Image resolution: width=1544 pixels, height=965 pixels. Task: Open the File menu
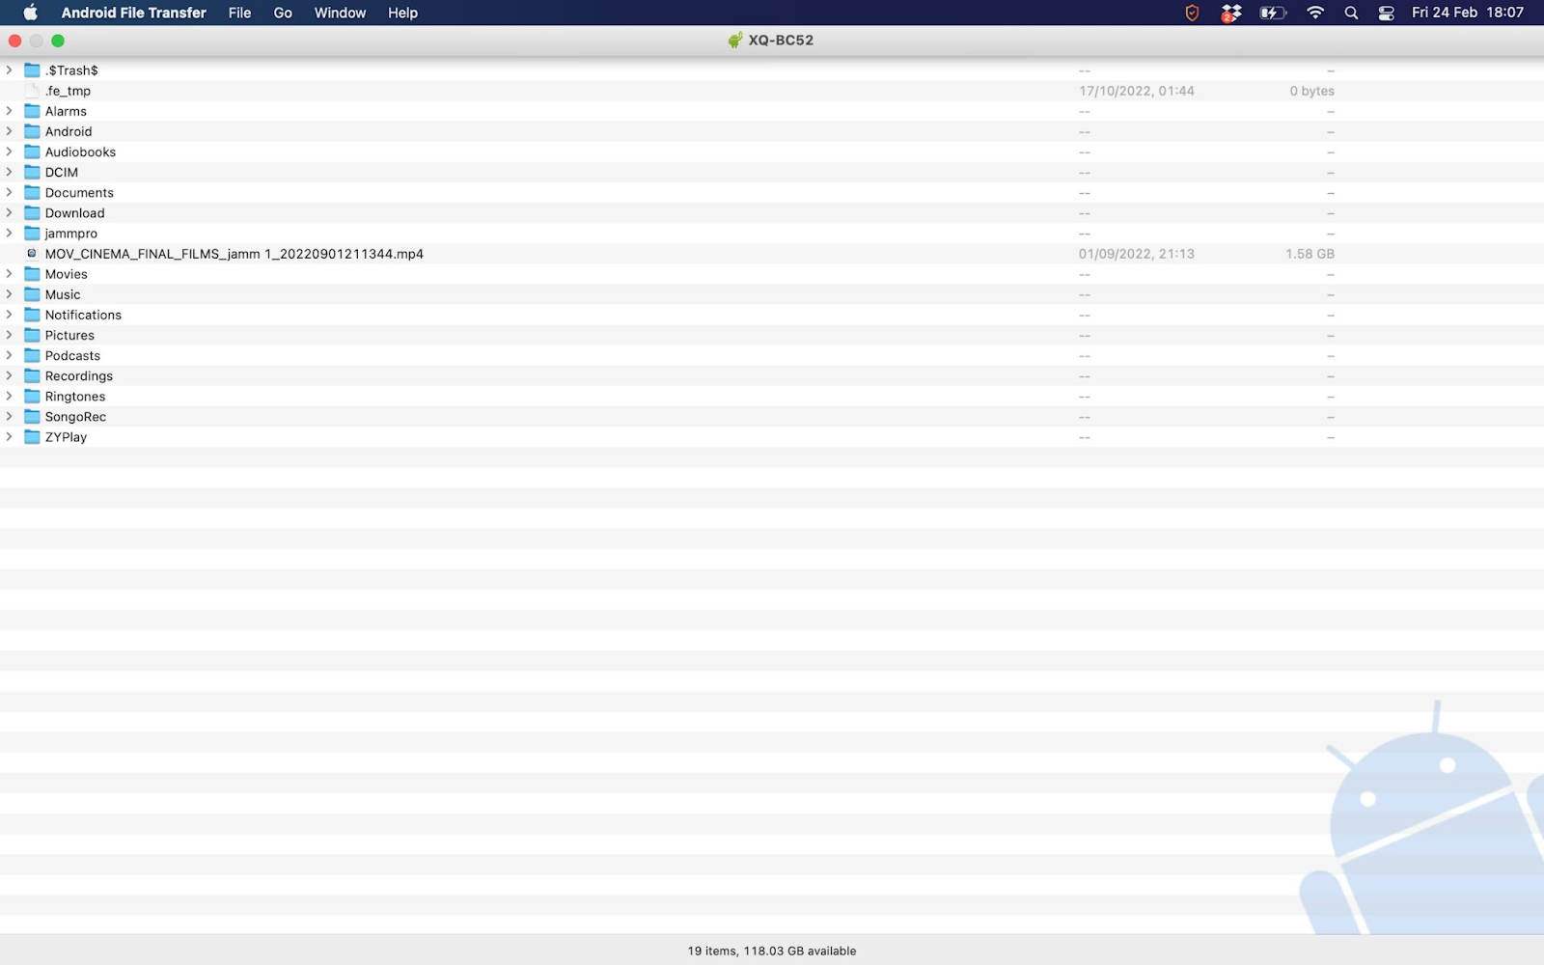239,13
